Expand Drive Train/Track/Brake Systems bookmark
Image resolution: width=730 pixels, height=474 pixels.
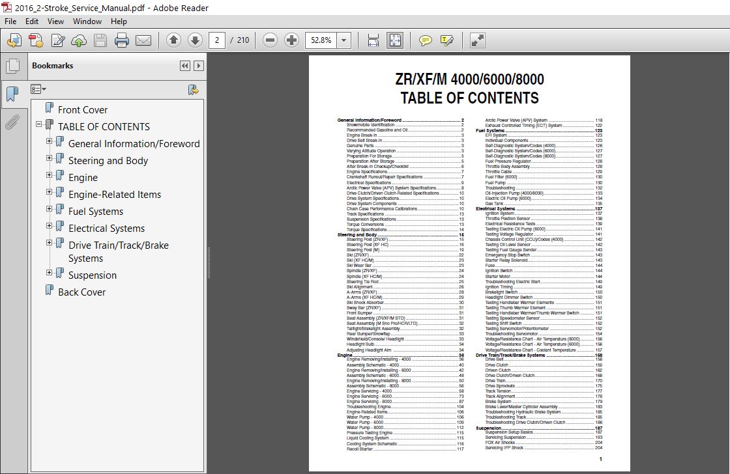click(49, 243)
